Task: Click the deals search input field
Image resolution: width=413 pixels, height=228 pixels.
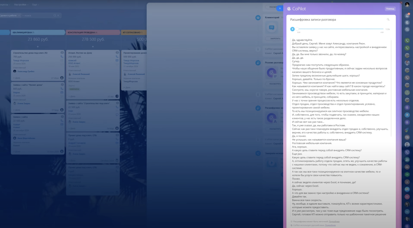Action: coord(37,15)
